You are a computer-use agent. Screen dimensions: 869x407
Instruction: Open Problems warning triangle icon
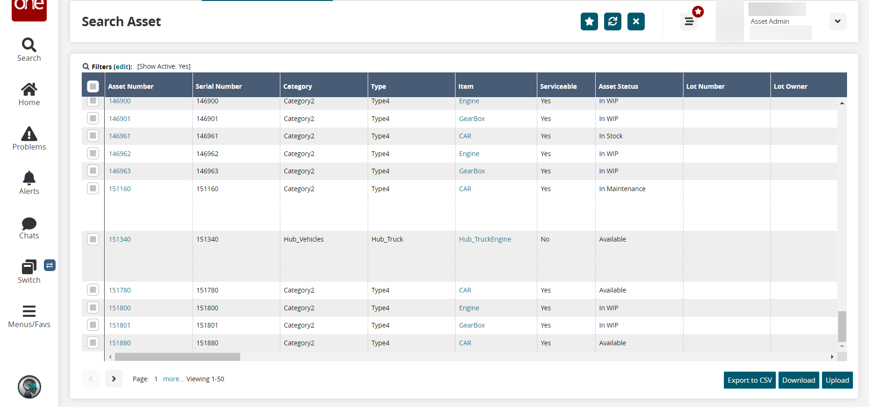click(x=29, y=134)
